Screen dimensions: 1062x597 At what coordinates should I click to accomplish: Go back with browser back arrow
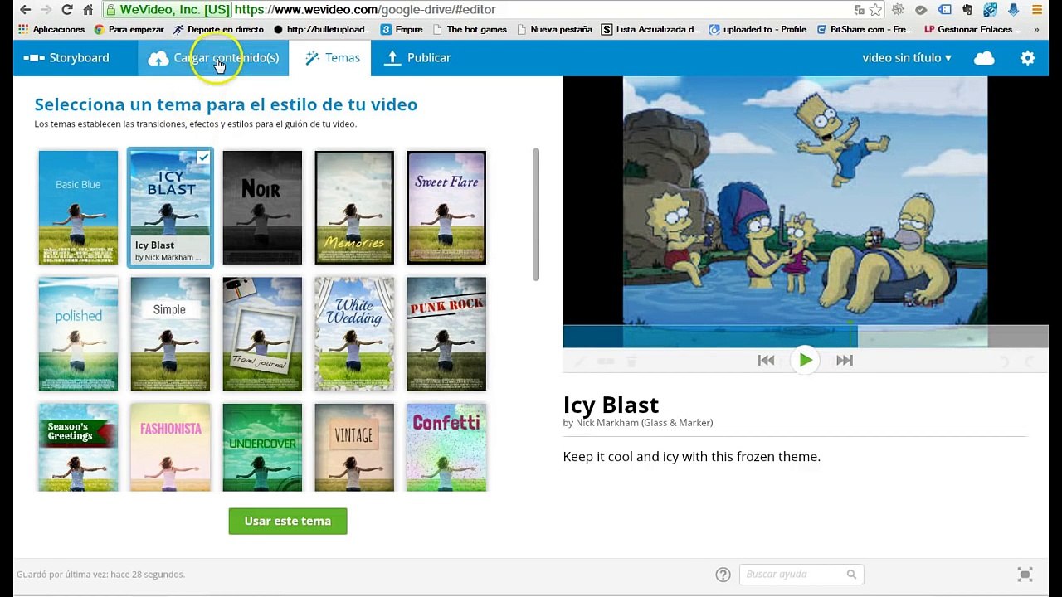pos(25,9)
